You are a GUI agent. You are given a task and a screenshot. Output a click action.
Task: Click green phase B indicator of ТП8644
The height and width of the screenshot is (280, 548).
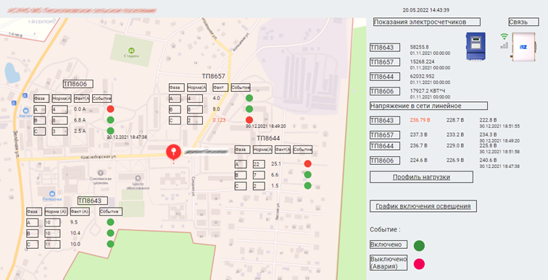tap(307, 174)
